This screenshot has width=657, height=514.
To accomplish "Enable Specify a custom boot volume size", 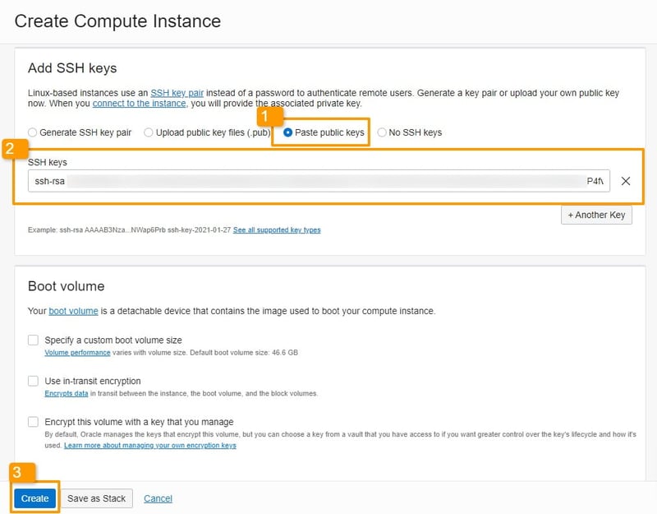I will 34,340.
